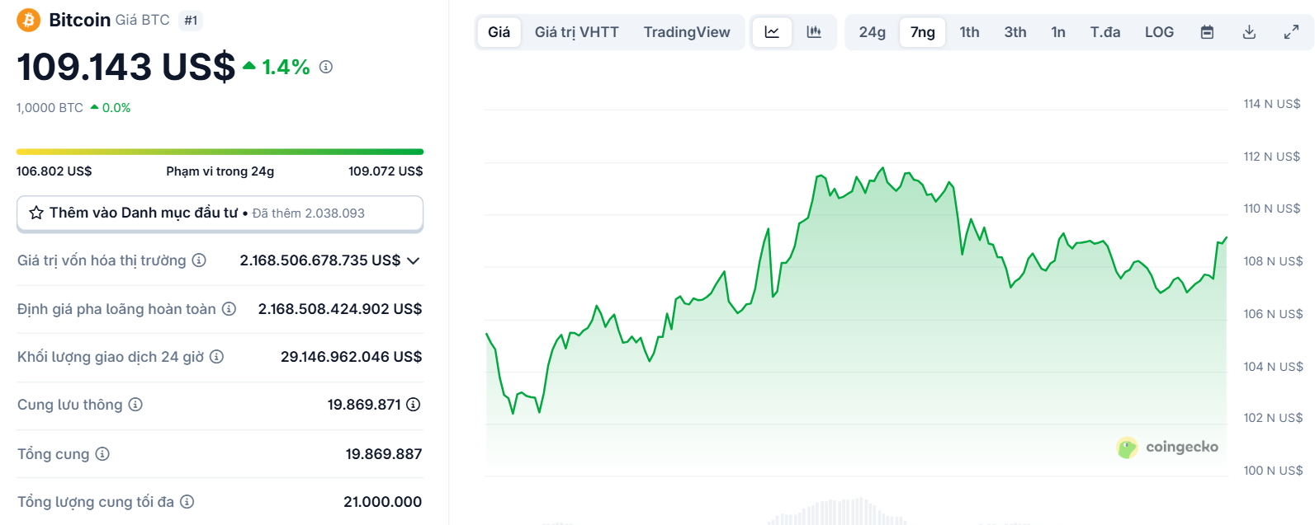Screen dimensions: 1315x525
Task: Set chart range to 7ng
Action: (x=923, y=32)
